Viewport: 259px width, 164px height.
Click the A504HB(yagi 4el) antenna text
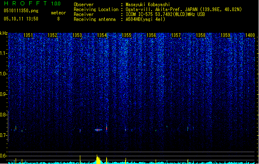(x=145, y=19)
